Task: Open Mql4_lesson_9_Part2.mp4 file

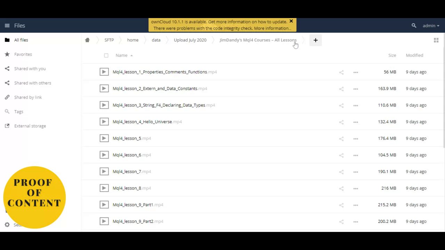Action: [x=138, y=221]
